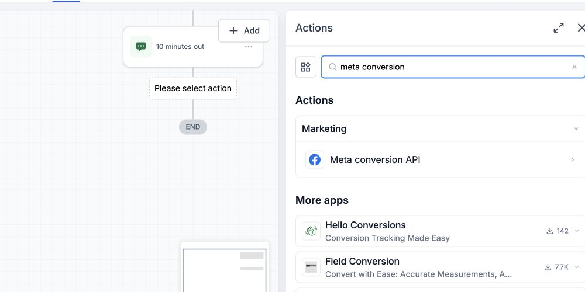585x292 pixels.
Task: Close the Actions panel
Action: tap(581, 28)
